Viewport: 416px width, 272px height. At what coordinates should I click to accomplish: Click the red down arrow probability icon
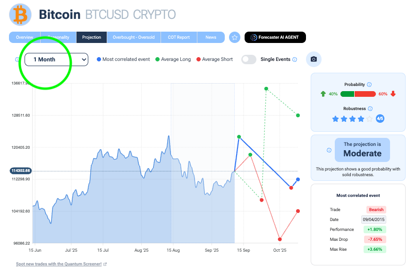393,93
